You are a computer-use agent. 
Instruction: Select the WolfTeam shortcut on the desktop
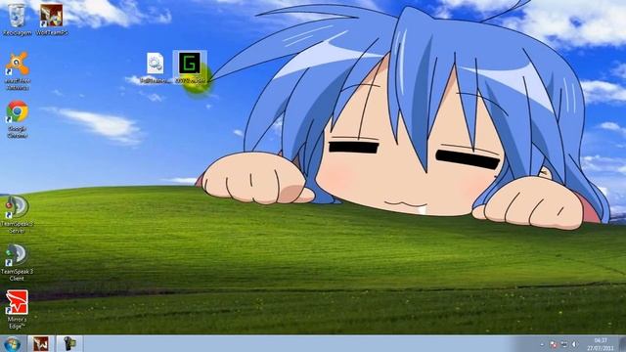coord(52,20)
